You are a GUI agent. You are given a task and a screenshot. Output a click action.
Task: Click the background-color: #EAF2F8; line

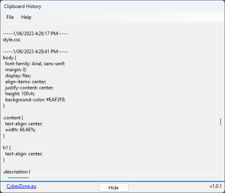35,100
